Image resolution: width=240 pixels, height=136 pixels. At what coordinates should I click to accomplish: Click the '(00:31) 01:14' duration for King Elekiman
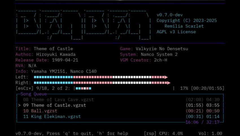click(202, 116)
